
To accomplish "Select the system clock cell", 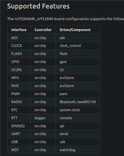I will (x=78, y=110).
